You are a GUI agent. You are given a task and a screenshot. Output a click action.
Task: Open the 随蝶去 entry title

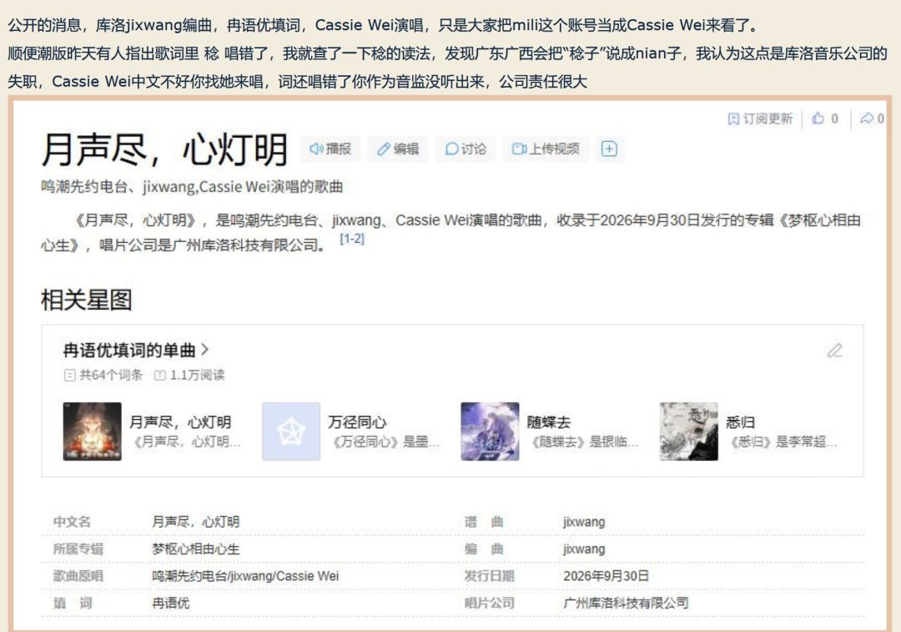click(549, 422)
